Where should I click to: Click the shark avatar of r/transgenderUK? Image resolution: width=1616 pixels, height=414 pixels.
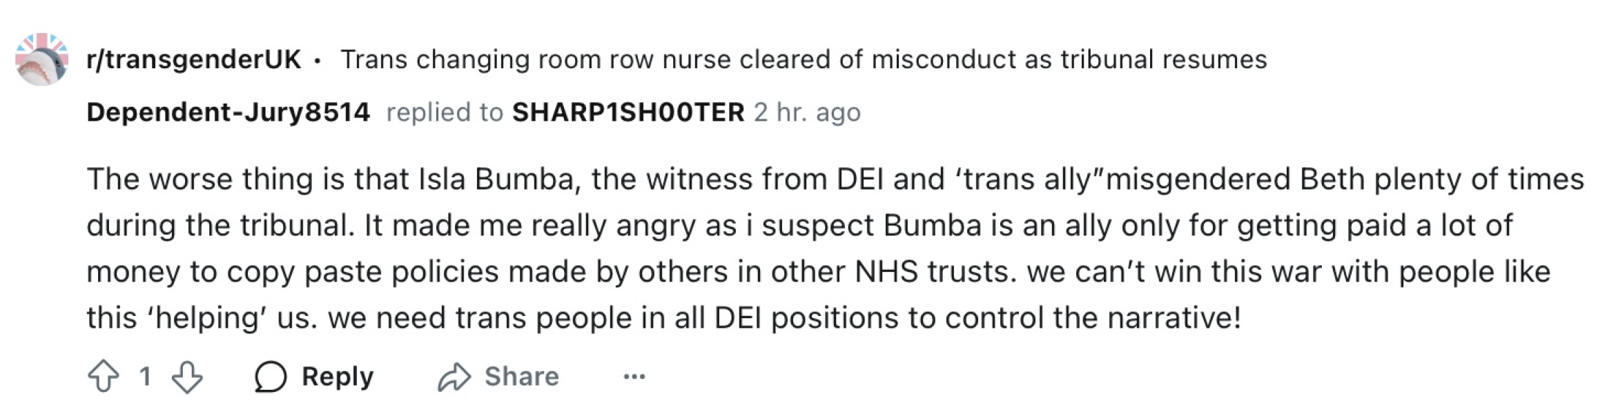point(43,61)
